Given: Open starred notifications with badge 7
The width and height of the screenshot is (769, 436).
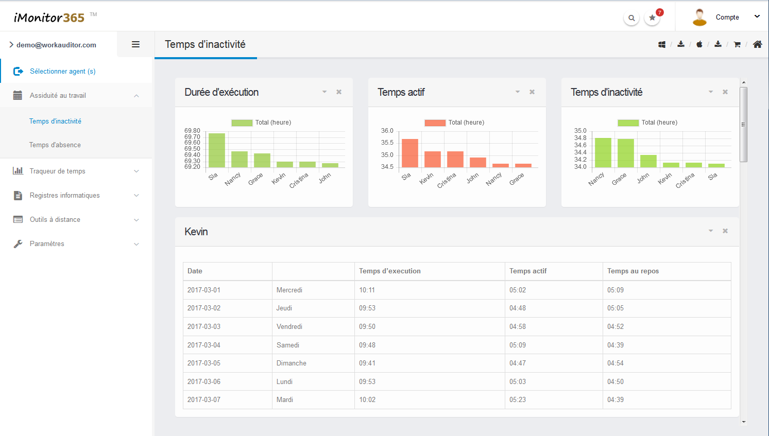Looking at the screenshot, I should [652, 18].
